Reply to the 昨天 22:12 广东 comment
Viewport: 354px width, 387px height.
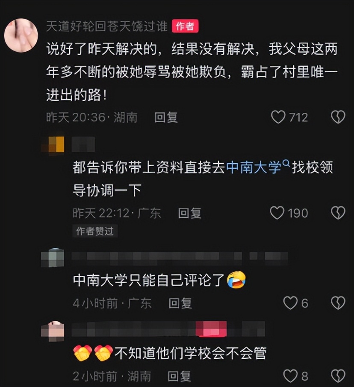(190, 213)
